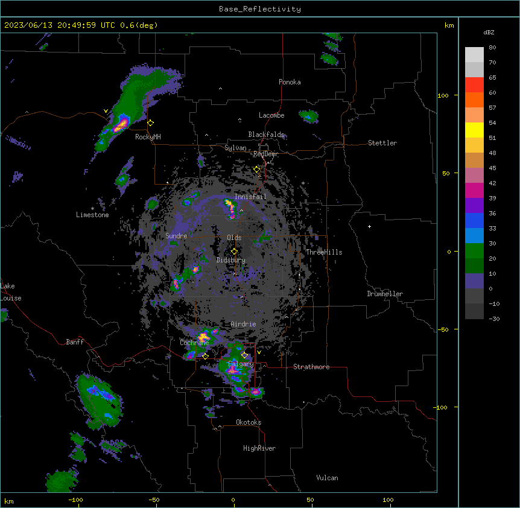Screen dimensions: 520x508
Task: Click the timestamp 2023/06/13 20:49:59 UTC
Action: coord(59,25)
